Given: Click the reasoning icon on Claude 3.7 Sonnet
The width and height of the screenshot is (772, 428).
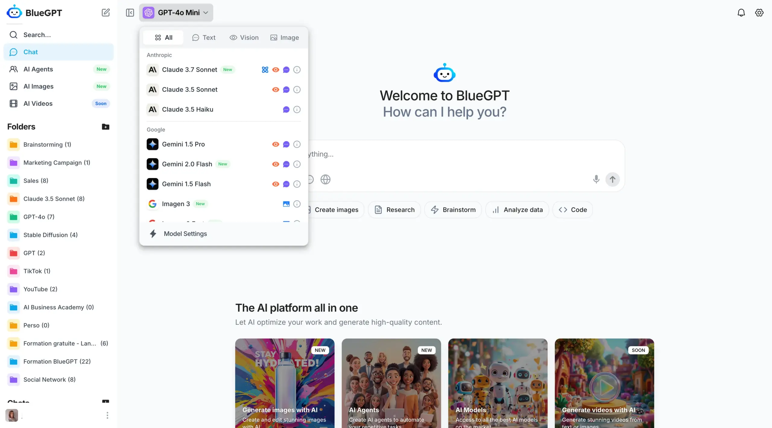Looking at the screenshot, I should click(265, 70).
